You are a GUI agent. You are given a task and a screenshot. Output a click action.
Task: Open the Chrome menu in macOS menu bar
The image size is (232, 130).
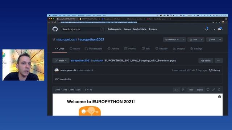click(55, 16)
